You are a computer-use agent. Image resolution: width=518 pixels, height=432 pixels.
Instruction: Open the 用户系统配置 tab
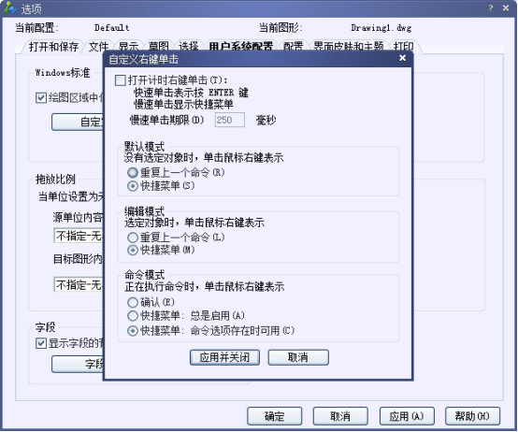point(241,46)
